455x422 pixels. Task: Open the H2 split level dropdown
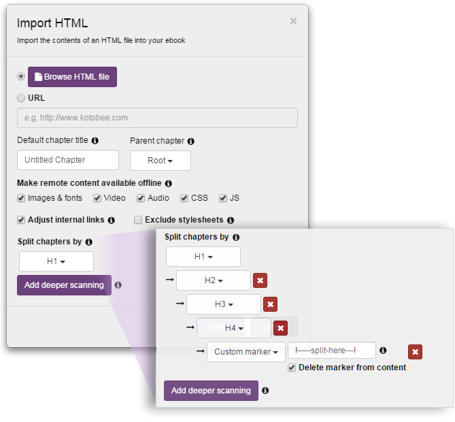click(214, 280)
